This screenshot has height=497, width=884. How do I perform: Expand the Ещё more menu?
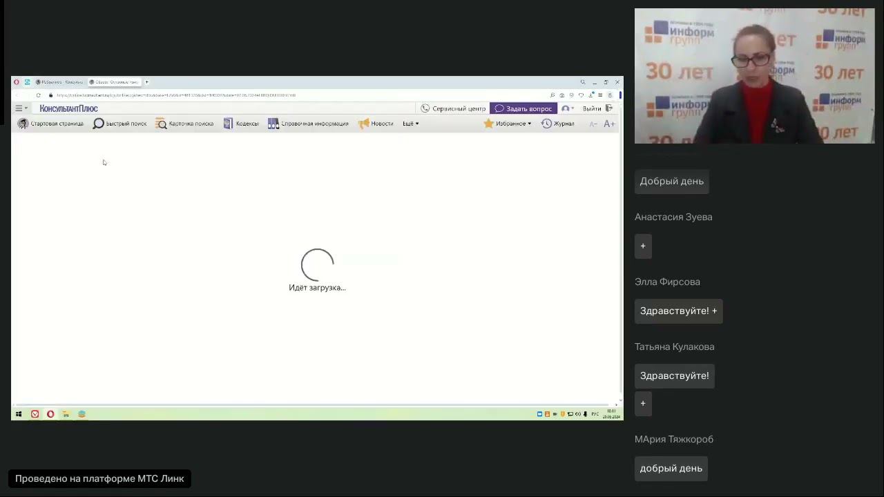tap(411, 124)
